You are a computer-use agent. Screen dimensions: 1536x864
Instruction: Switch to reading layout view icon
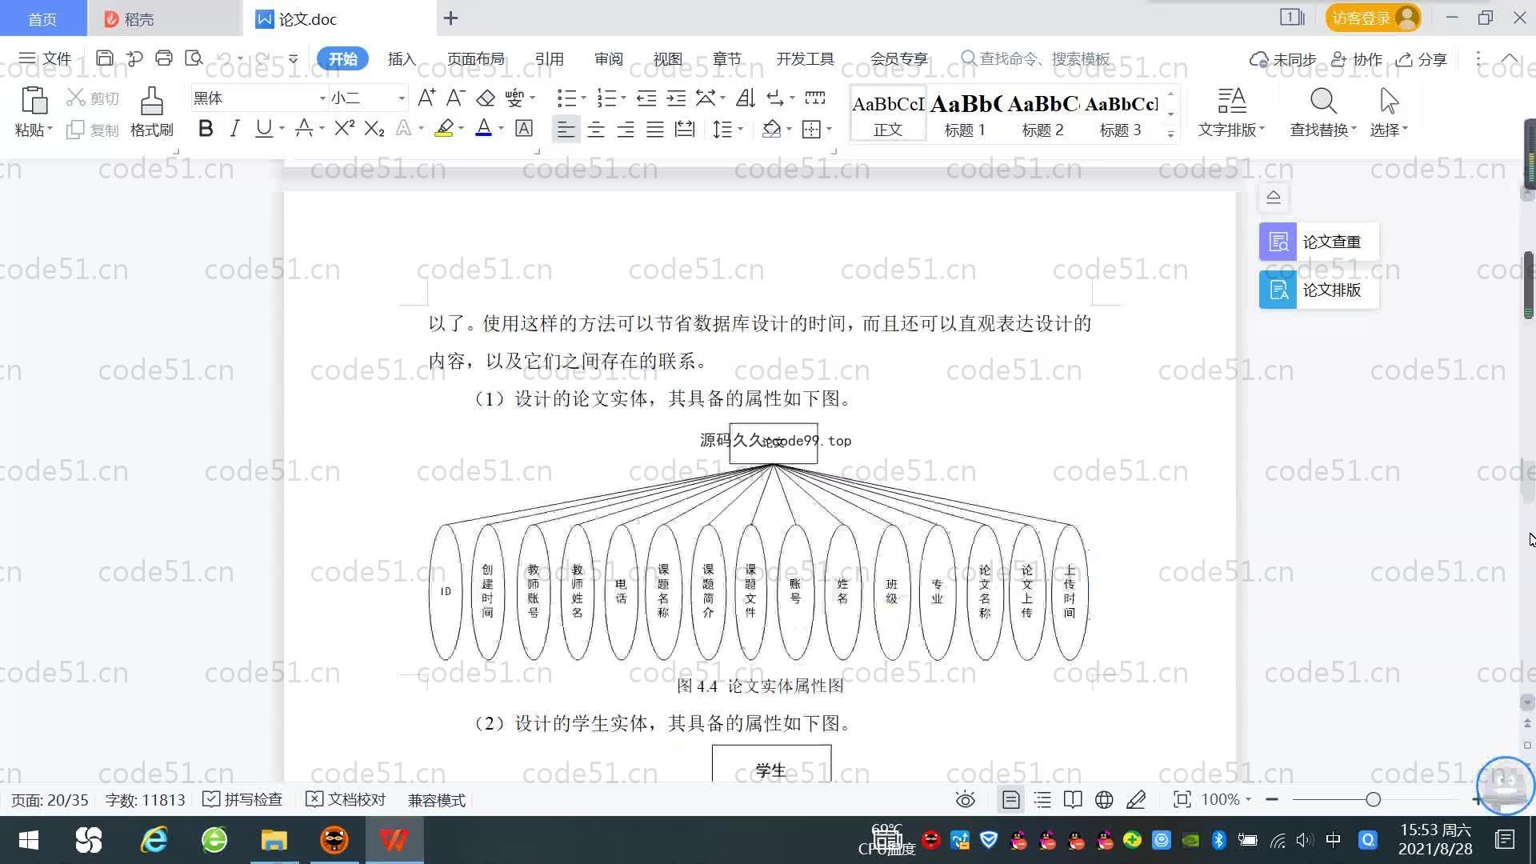pyautogui.click(x=1073, y=800)
